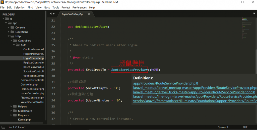Viewport: 257px width, 130px height.
Task: Click the minimap code preview
Action: point(247,28)
